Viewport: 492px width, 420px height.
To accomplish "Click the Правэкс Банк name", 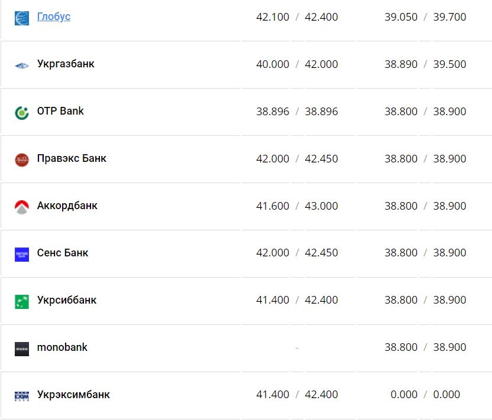I will coord(72,158).
